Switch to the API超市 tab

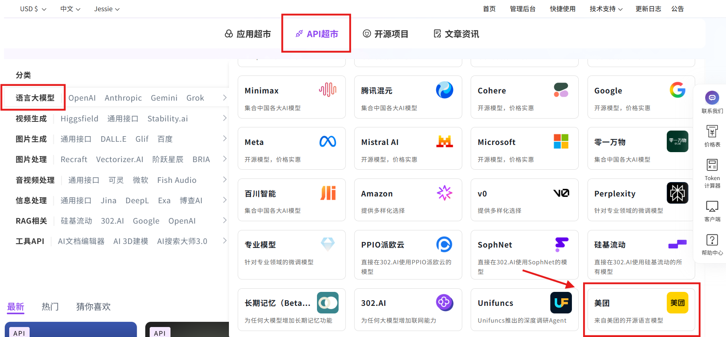tap(317, 34)
